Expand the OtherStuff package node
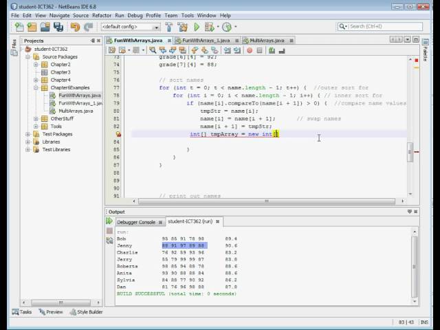 tap(36, 119)
